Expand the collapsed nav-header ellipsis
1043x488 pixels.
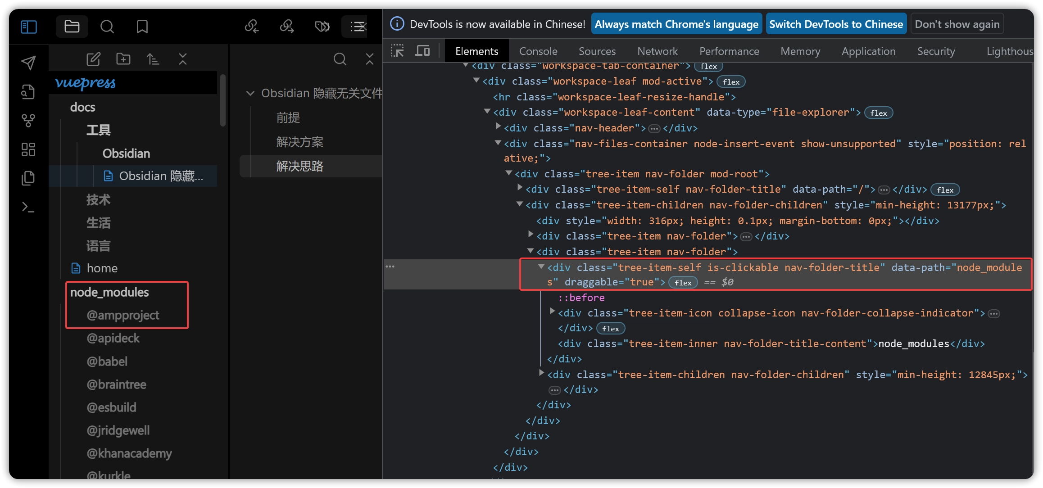(x=654, y=129)
